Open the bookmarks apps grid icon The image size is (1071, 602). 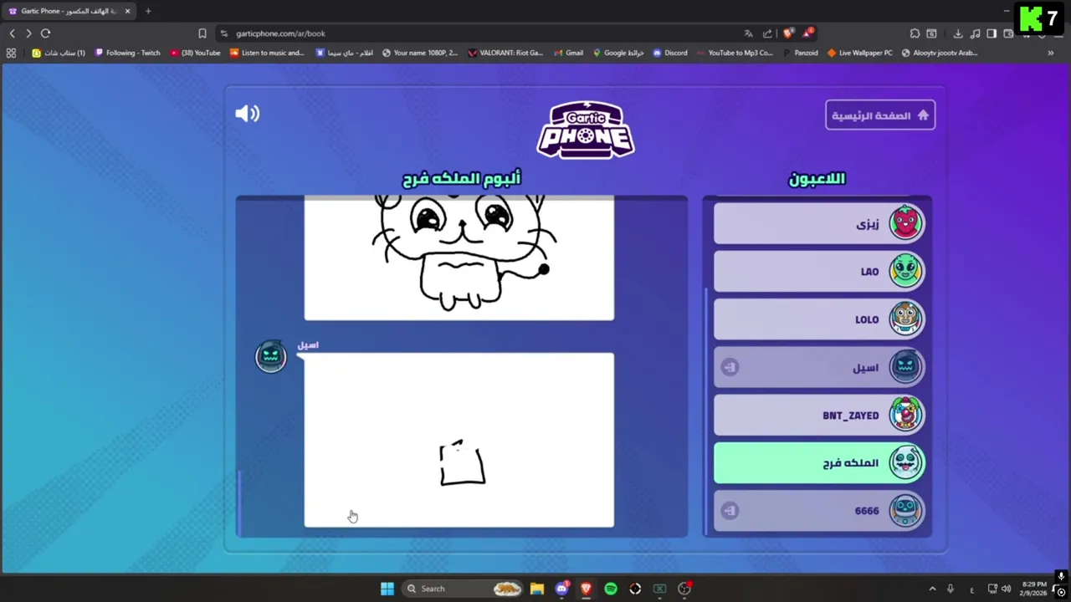(x=11, y=53)
